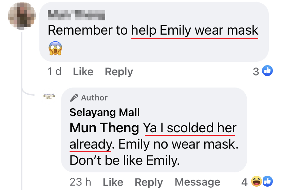The width and height of the screenshot is (281, 190).
Task: Click the blue thumbs-up reaction icon on first comment
Action: (267, 71)
